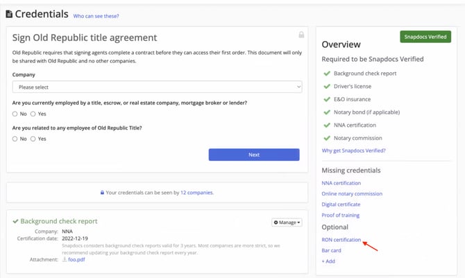Screen dimensions: 465x278
Task: Click 'Who can see these?' link
Action: [96, 15]
